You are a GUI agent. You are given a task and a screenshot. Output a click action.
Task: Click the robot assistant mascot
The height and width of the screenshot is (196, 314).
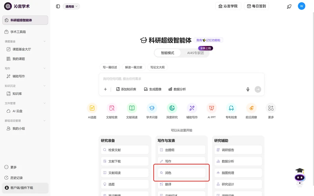click(x=299, y=177)
